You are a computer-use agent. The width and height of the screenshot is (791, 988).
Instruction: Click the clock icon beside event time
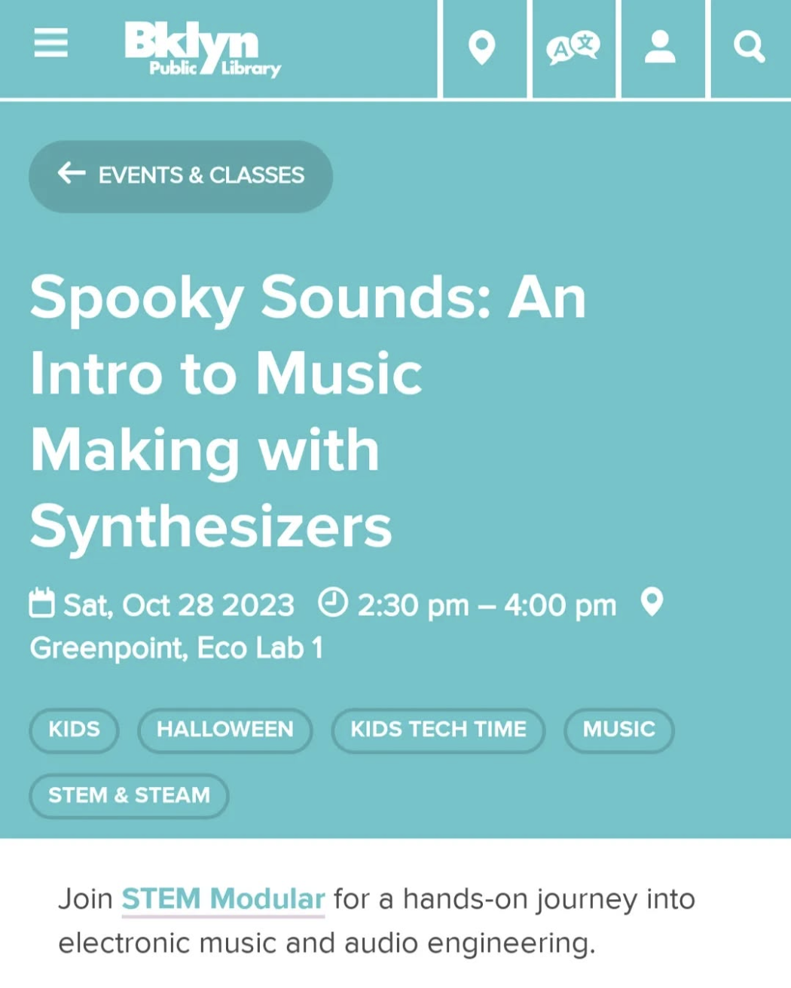click(333, 602)
